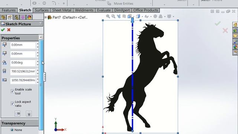Viewport: 238px width, 134px height.
Task: Open the View Orientation cube icon
Action: click(129, 16)
